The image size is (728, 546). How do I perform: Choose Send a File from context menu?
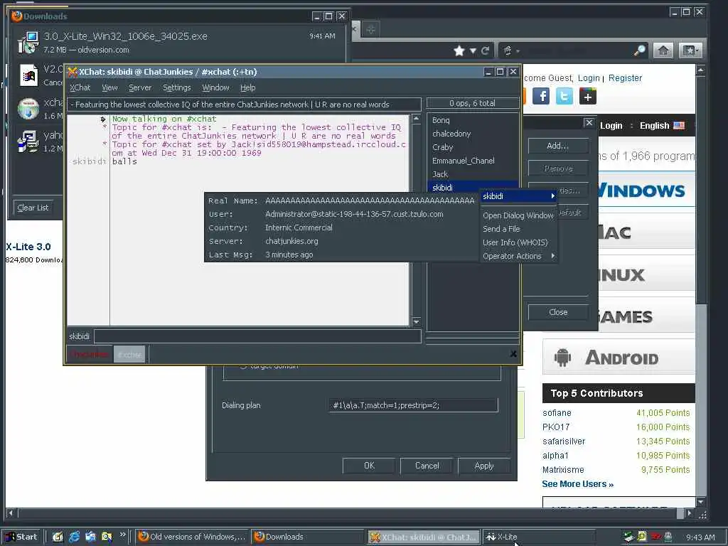[x=518, y=229]
